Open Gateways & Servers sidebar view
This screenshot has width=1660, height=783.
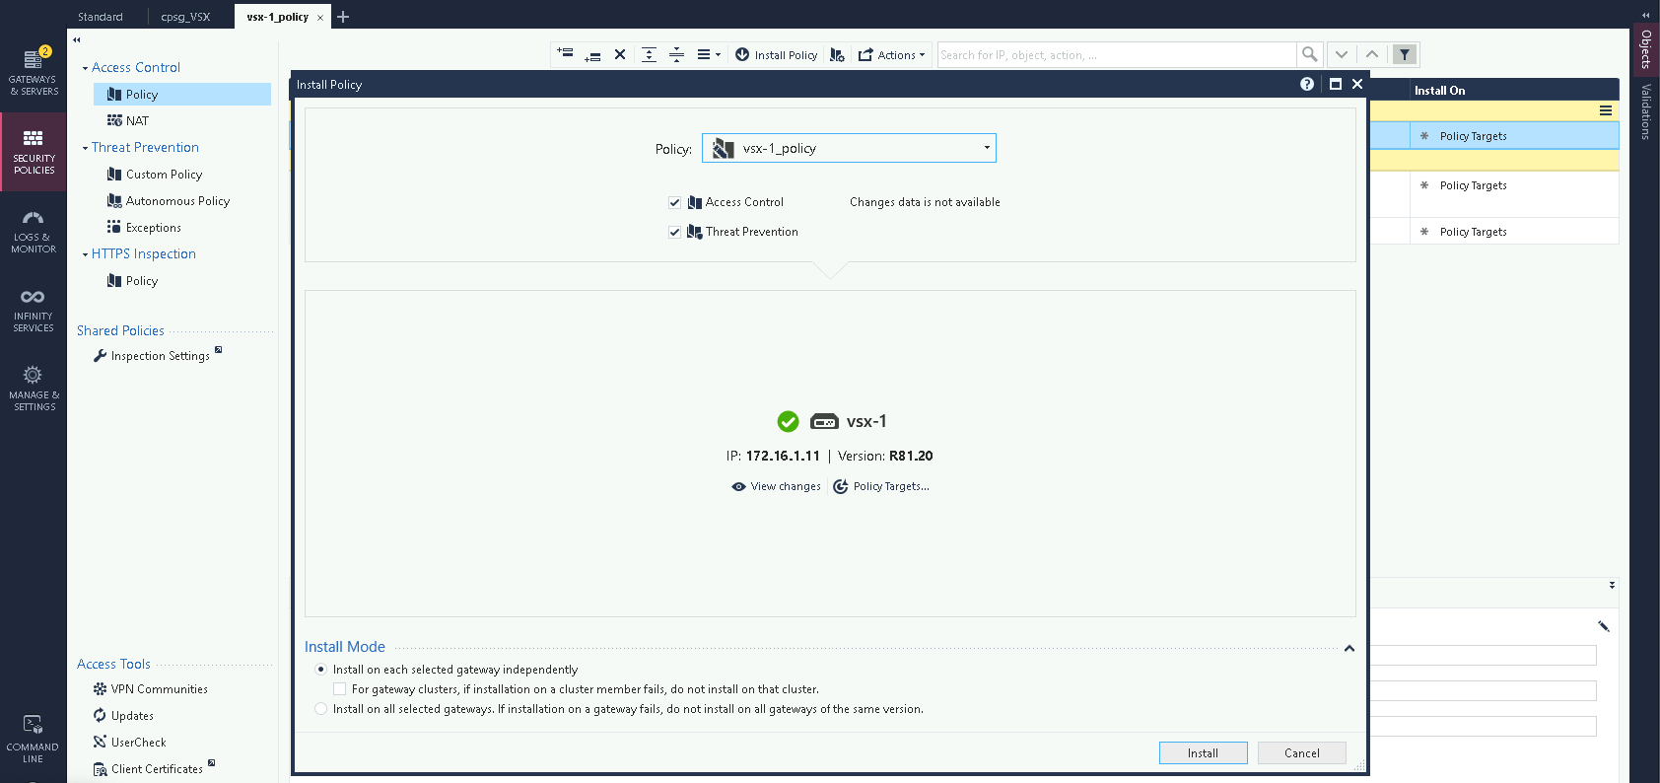pyautogui.click(x=34, y=72)
